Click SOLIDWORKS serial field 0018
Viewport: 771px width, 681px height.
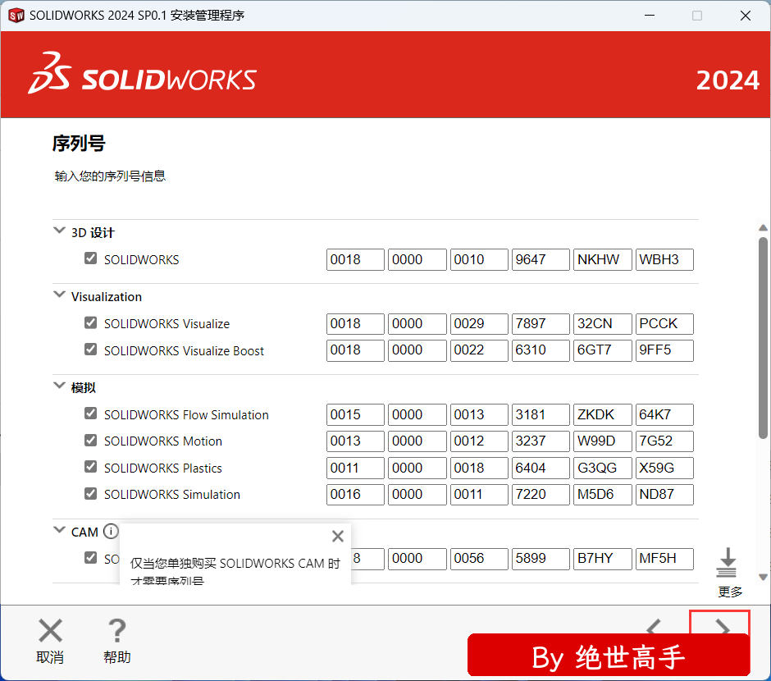click(355, 259)
